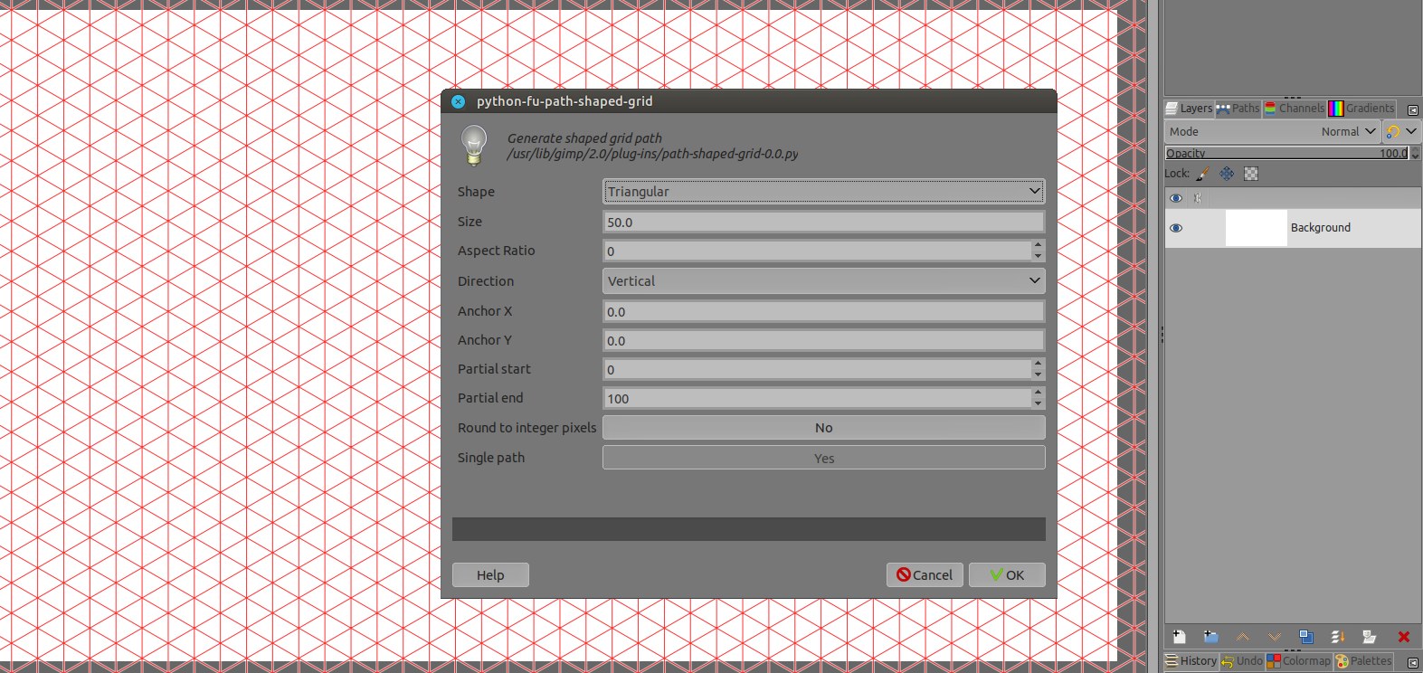Close the python-fu-path-shaped-grid dialog
Viewport: 1423px width, 673px height.
(459, 101)
